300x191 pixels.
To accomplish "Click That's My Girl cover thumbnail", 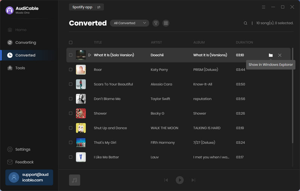I will point(81,142).
